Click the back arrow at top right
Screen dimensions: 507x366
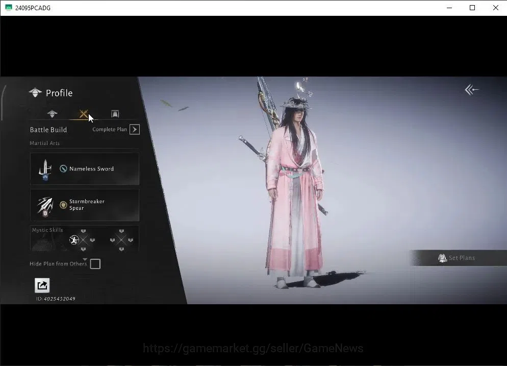click(472, 90)
